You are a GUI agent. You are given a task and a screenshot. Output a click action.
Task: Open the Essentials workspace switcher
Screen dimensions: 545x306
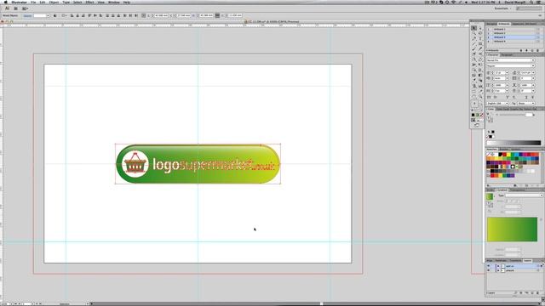(502, 8)
